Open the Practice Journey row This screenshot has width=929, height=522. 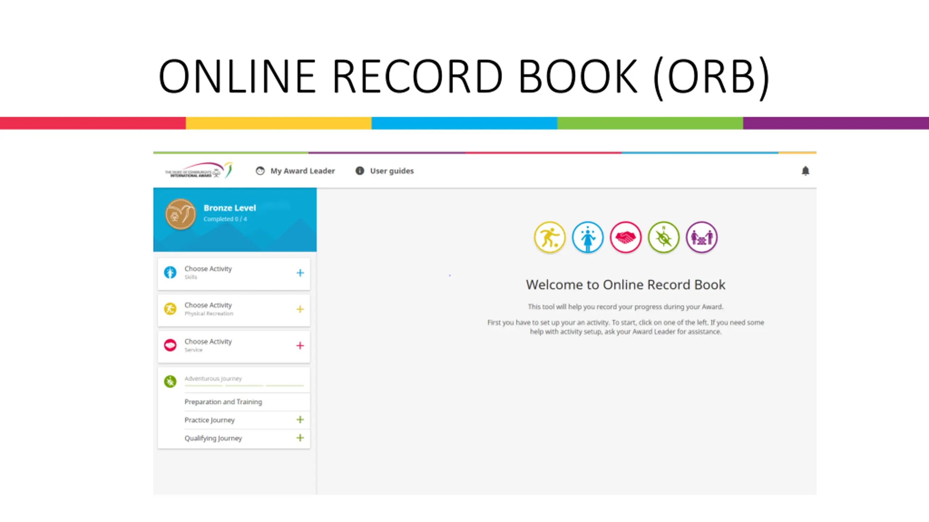coord(247,420)
